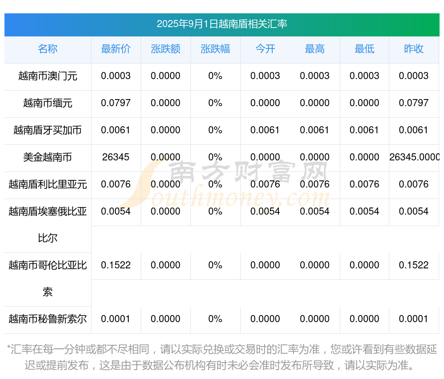Select the '最低' column header
Screen dimensions: 444x379
point(365,49)
